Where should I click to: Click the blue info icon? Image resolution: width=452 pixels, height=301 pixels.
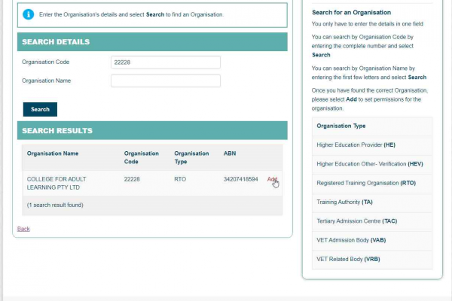tap(28, 14)
